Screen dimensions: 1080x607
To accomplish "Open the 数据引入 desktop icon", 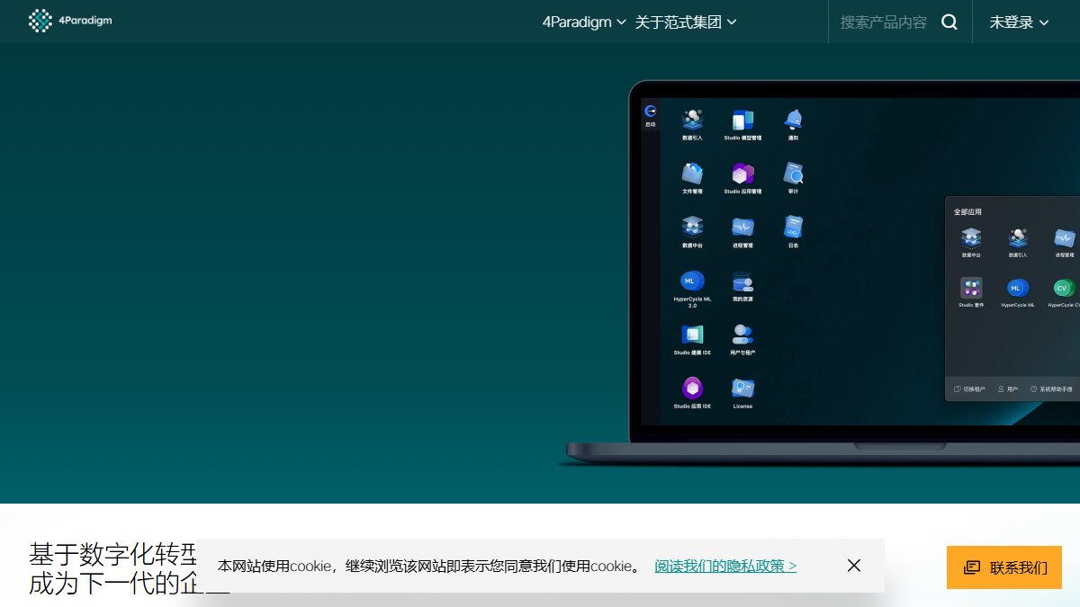I will click(x=692, y=125).
